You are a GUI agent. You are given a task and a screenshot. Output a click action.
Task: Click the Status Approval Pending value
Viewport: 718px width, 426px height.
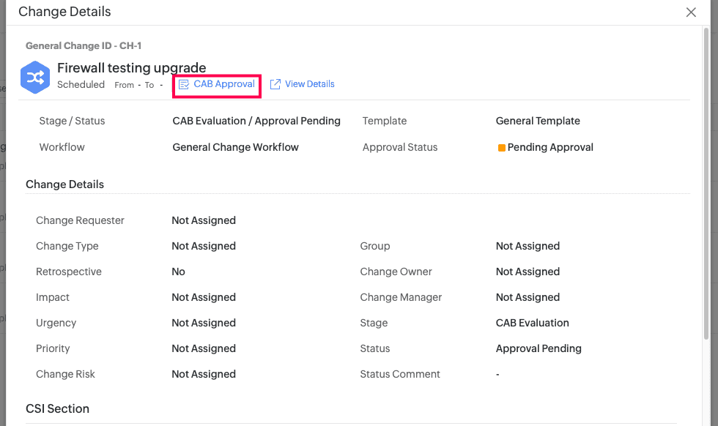538,348
